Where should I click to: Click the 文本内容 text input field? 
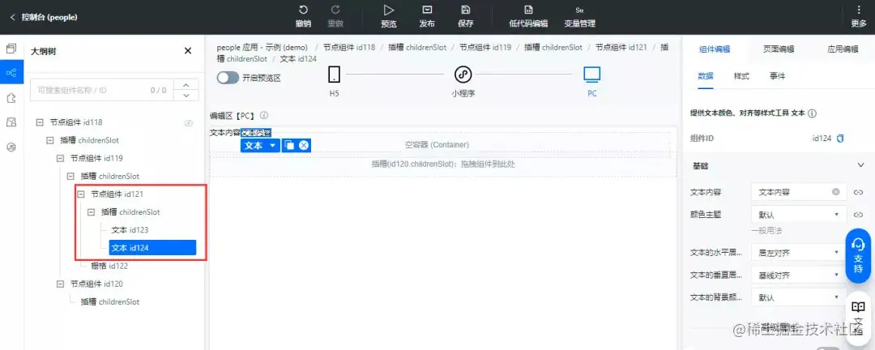point(799,192)
